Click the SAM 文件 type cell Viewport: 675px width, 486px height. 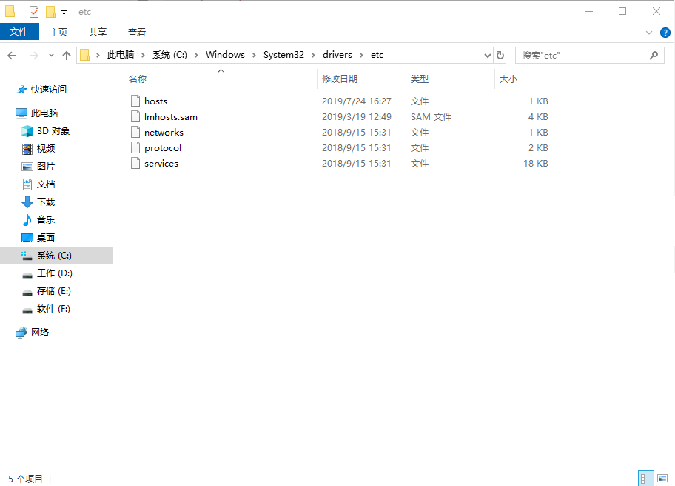click(x=431, y=117)
